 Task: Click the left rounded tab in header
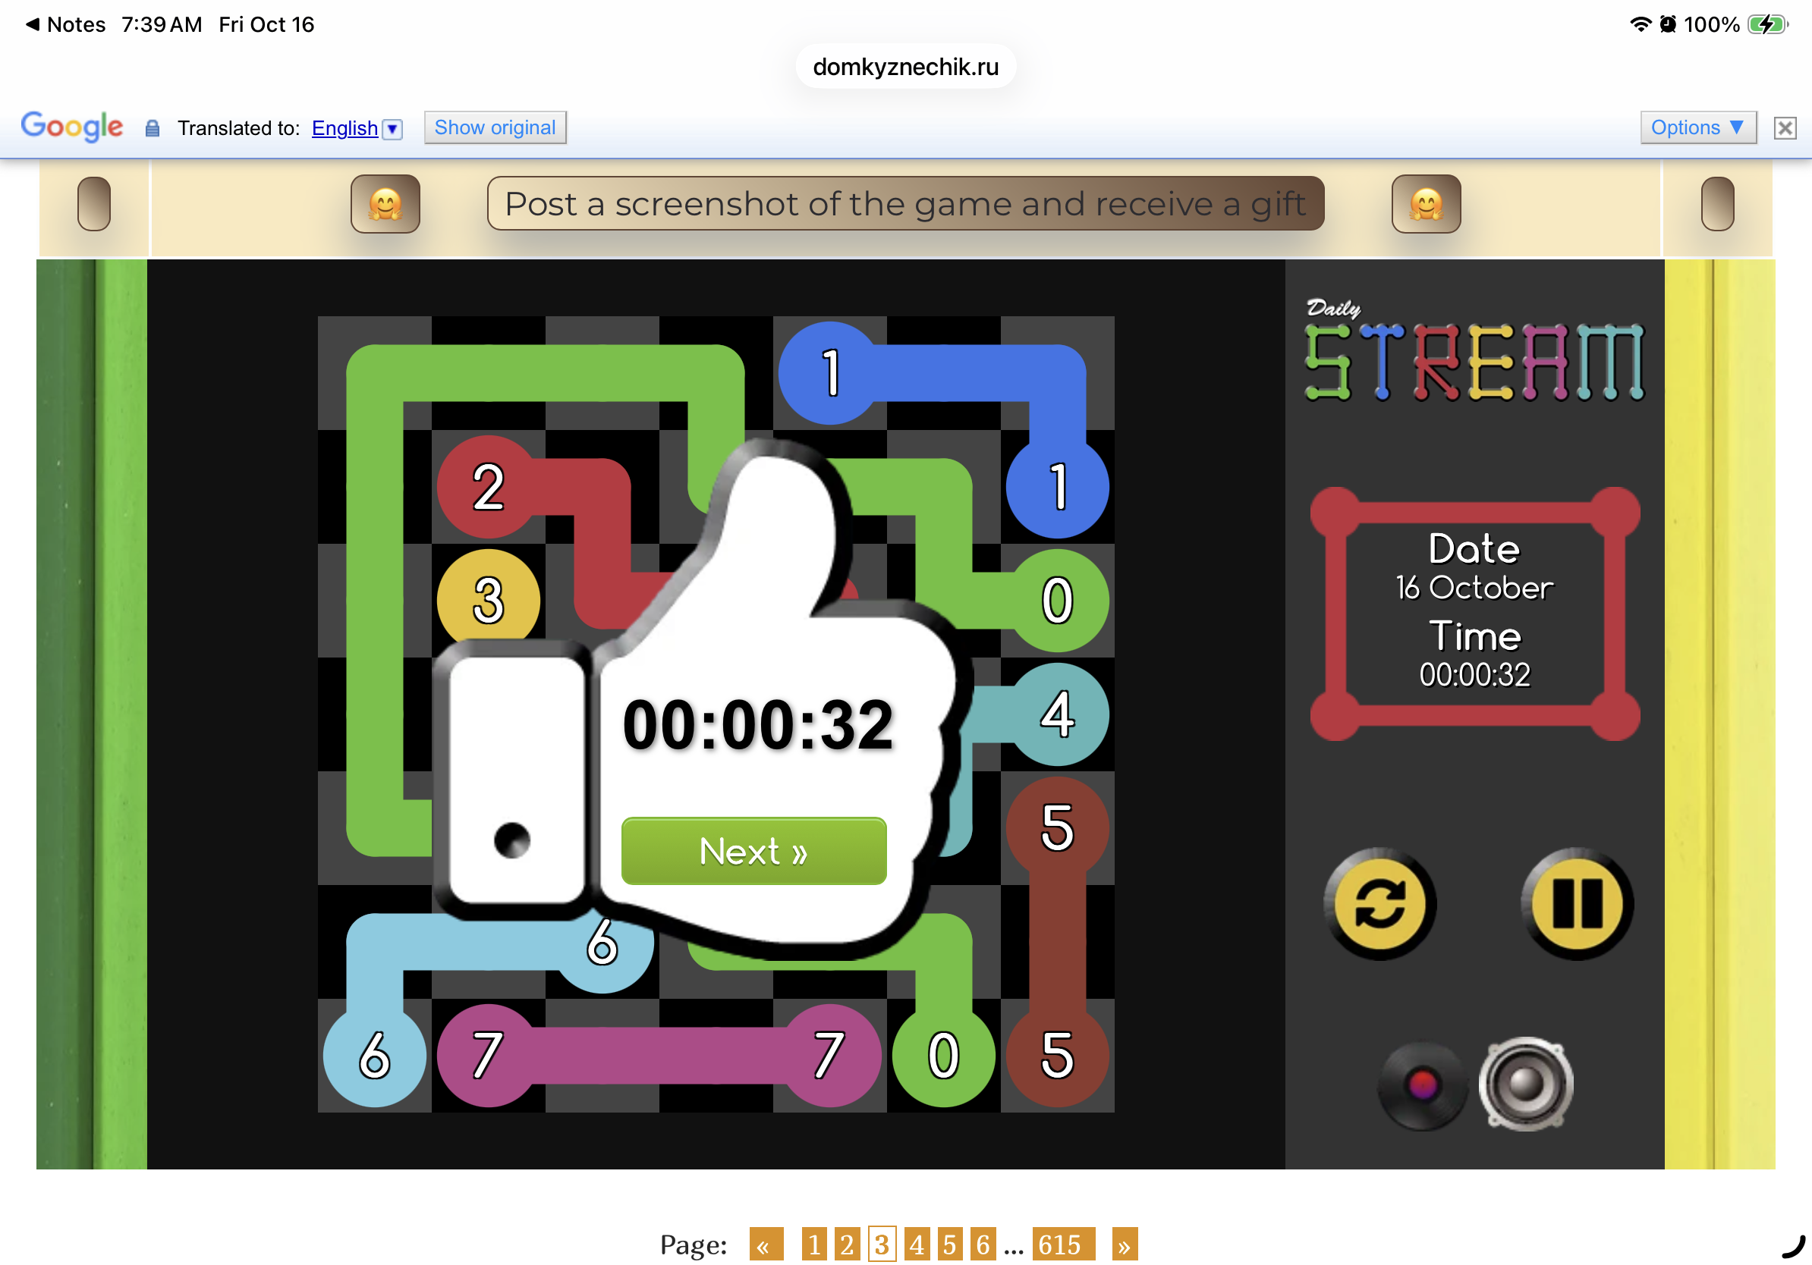click(x=94, y=203)
